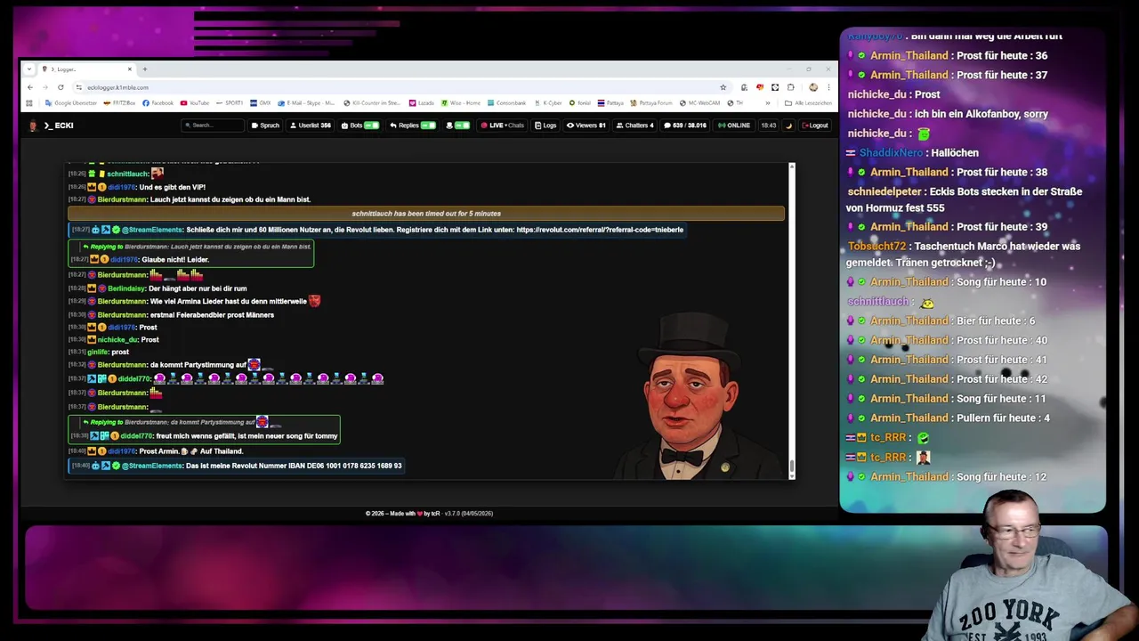Click the red emote after 'mittlerweile'
The height and width of the screenshot is (641, 1139).
click(x=314, y=301)
